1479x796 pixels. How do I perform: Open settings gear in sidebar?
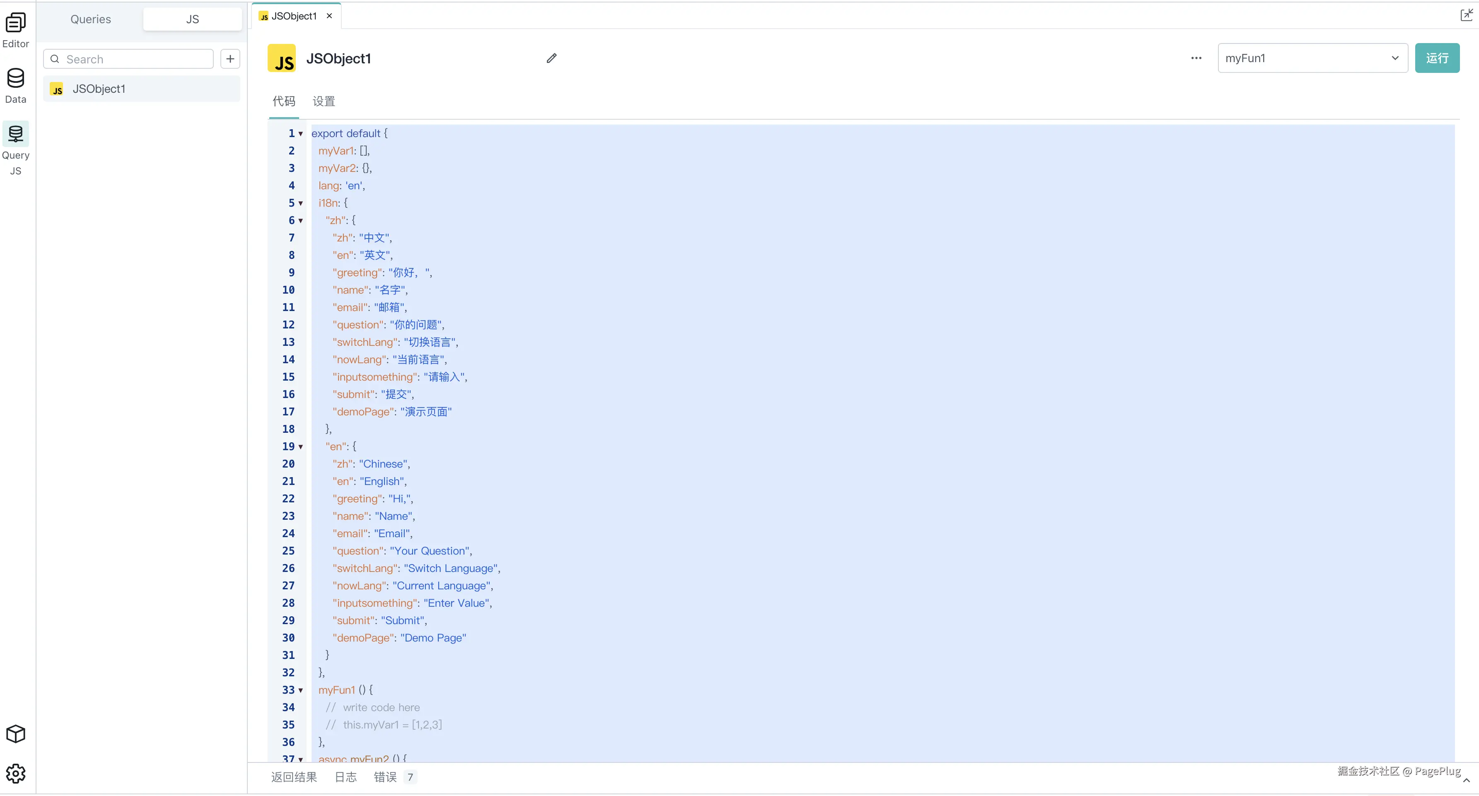(15, 773)
